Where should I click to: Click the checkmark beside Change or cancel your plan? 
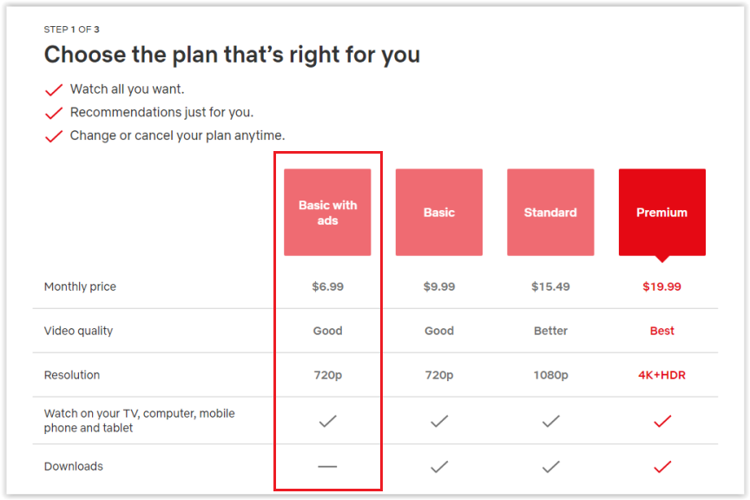54,136
